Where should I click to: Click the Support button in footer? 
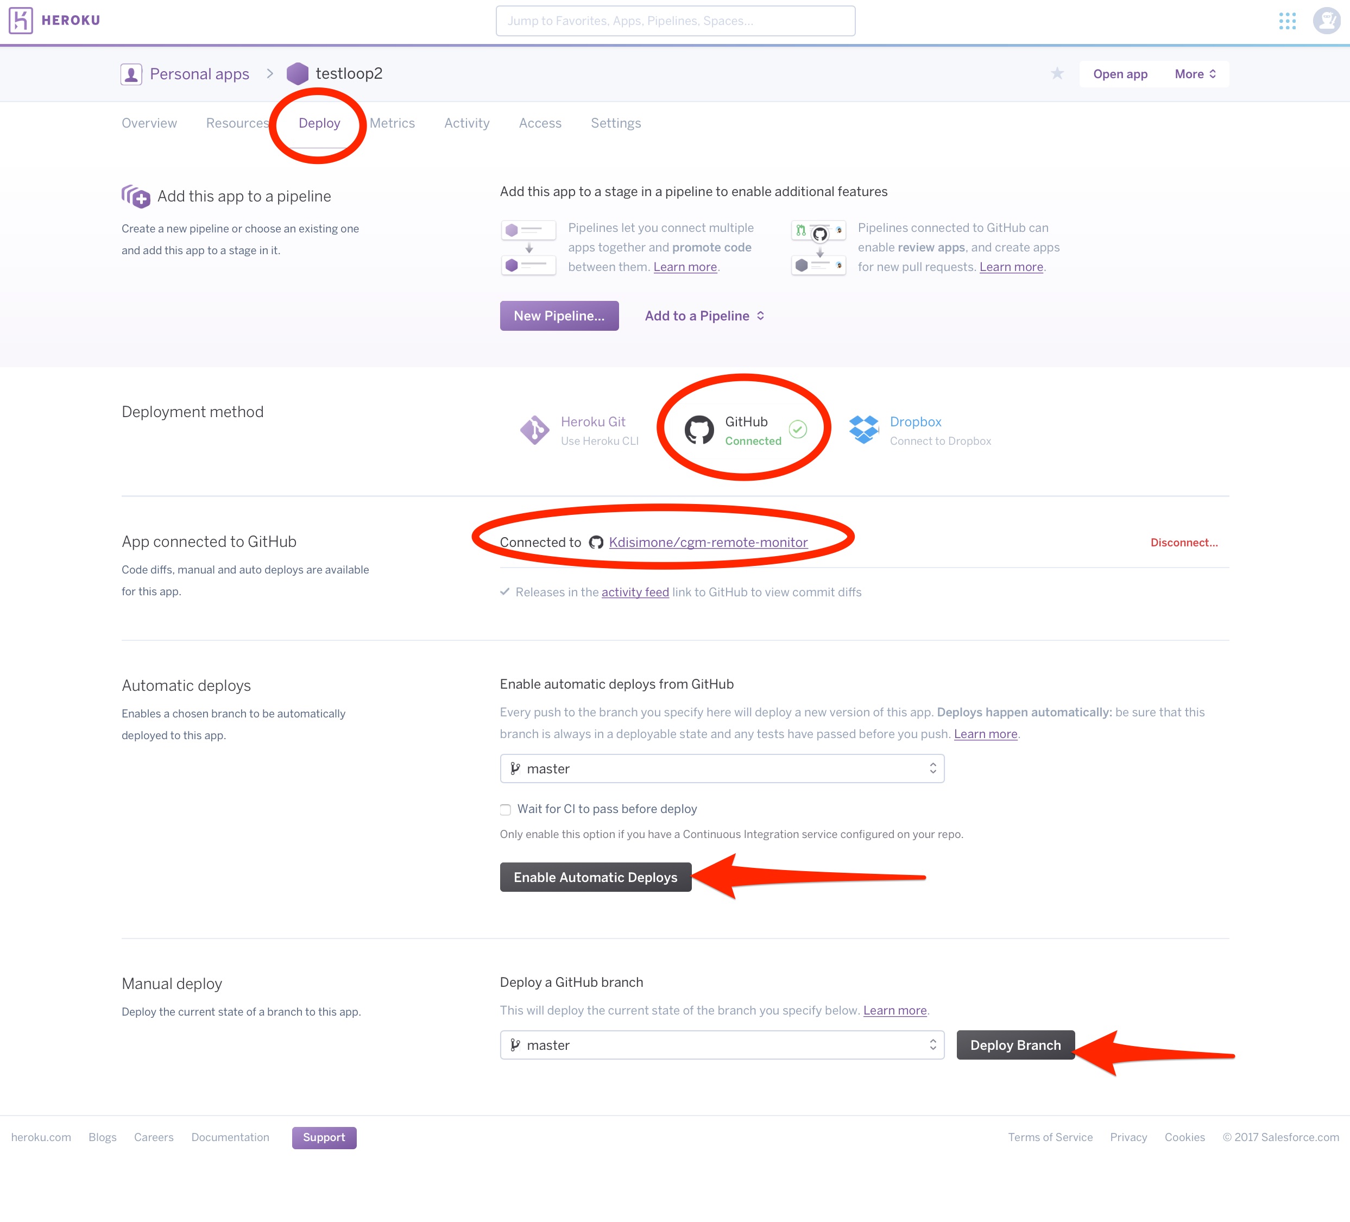tap(324, 1138)
